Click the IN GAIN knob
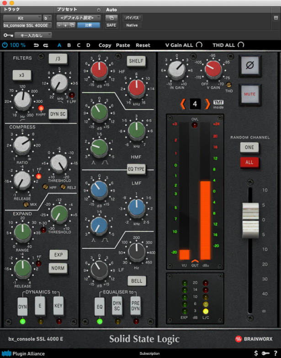Screen dimensions: 281x358 point(176,68)
